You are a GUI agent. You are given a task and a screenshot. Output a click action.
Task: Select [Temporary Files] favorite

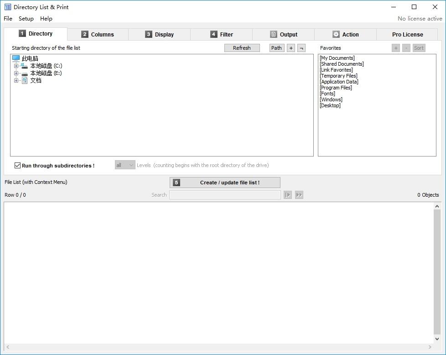[x=338, y=76]
